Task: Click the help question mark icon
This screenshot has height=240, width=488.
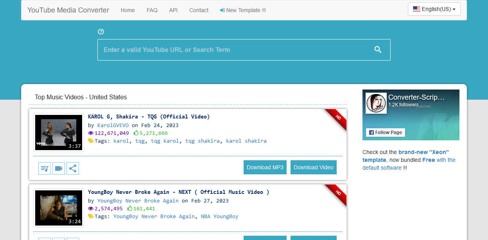Action: 101,32
